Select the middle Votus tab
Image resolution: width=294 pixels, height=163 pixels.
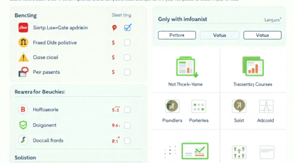(x=219, y=35)
